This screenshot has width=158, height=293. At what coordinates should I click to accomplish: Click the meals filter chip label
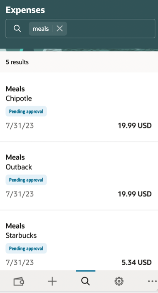tap(41, 29)
